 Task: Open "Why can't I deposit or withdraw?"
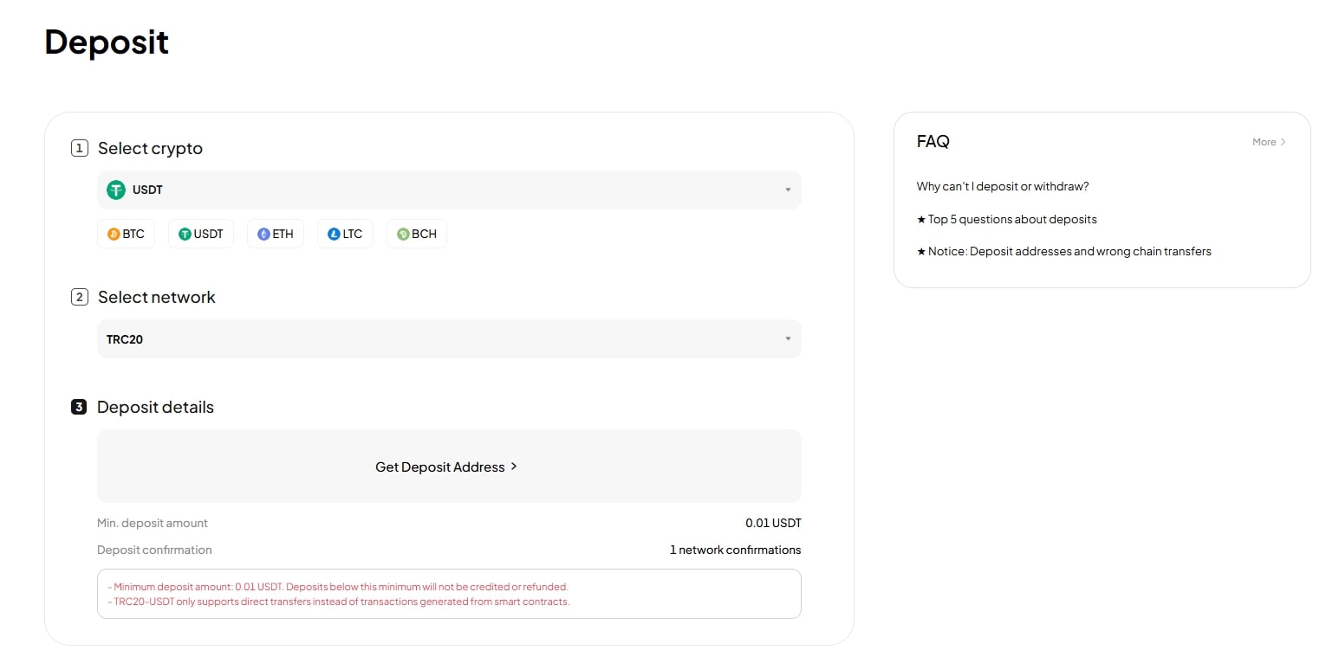[x=1002, y=186]
